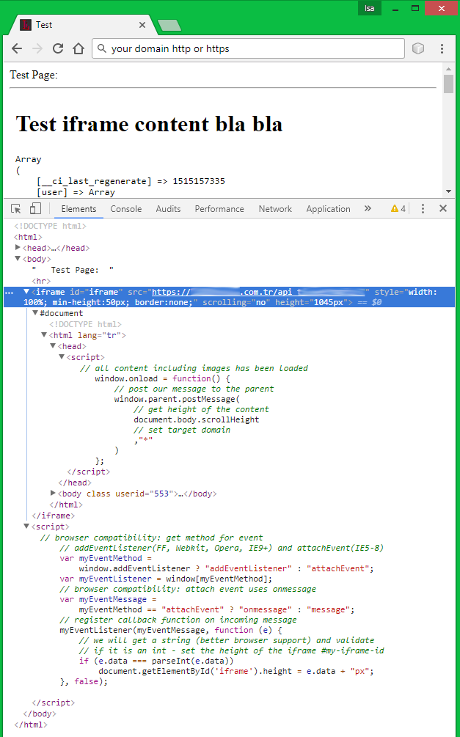Collapse the bottom script node after iframe

26,526
